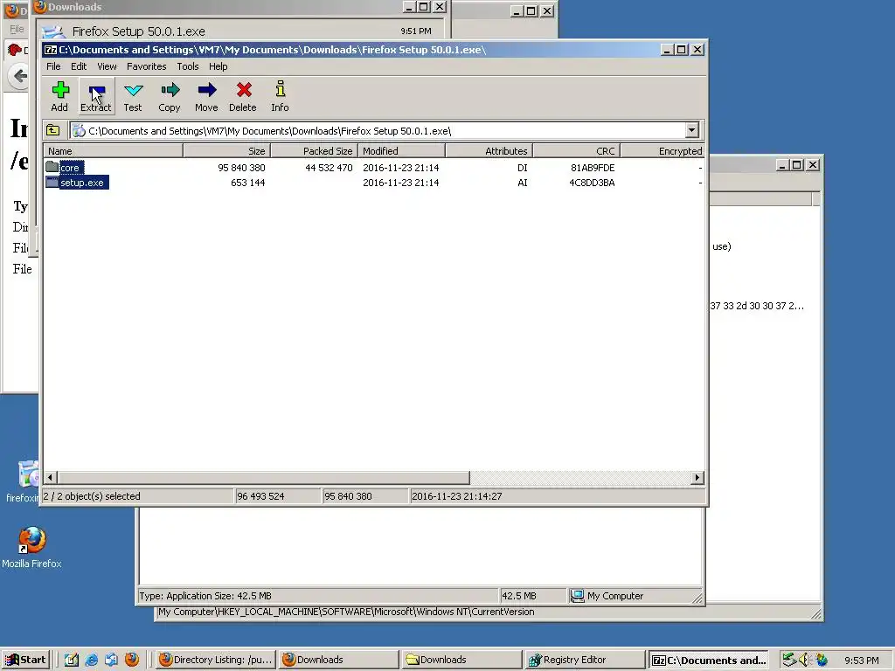The width and height of the screenshot is (895, 671).
Task: Open the View menu
Action: 107,66
